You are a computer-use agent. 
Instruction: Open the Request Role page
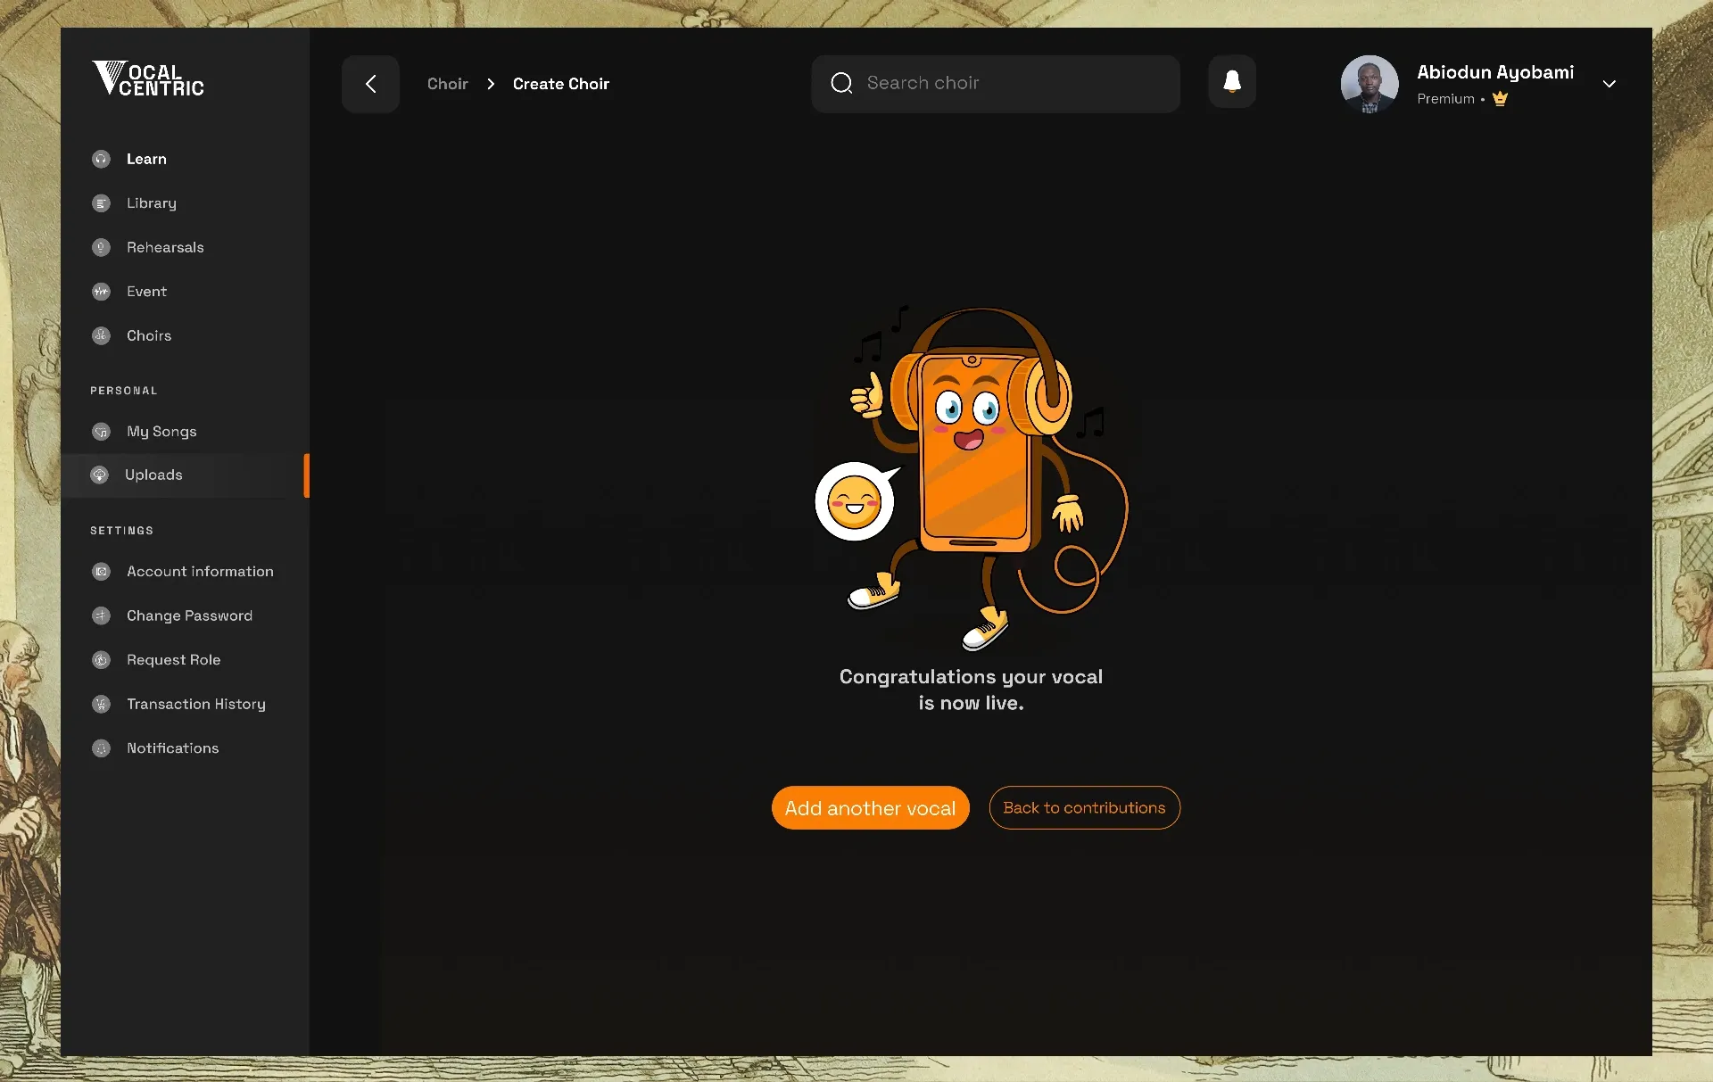[173, 660]
